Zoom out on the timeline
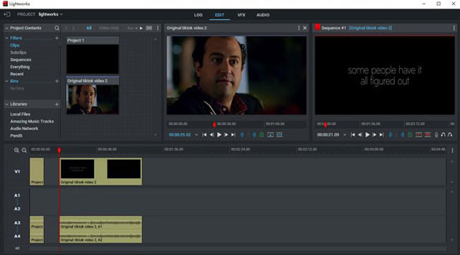Screen dimensions: 460x255 tap(24, 150)
